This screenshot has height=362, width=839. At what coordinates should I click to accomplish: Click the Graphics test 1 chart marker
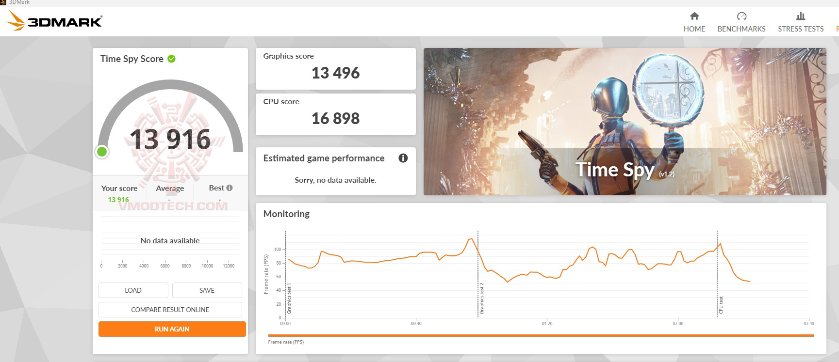pos(289,299)
